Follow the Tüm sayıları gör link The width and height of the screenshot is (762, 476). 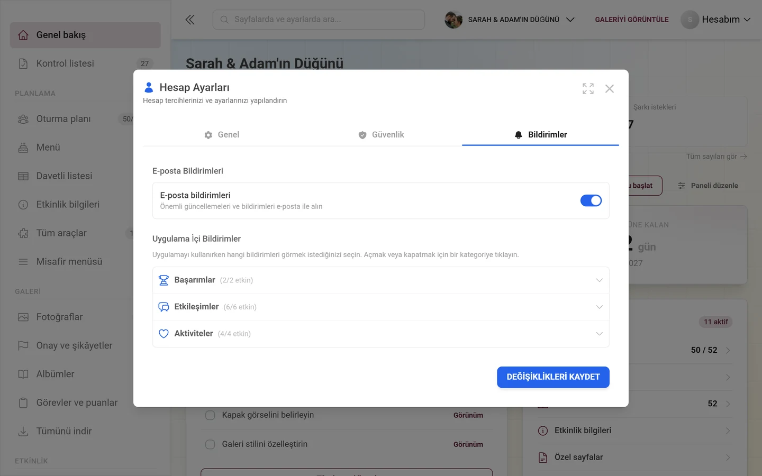click(x=716, y=157)
